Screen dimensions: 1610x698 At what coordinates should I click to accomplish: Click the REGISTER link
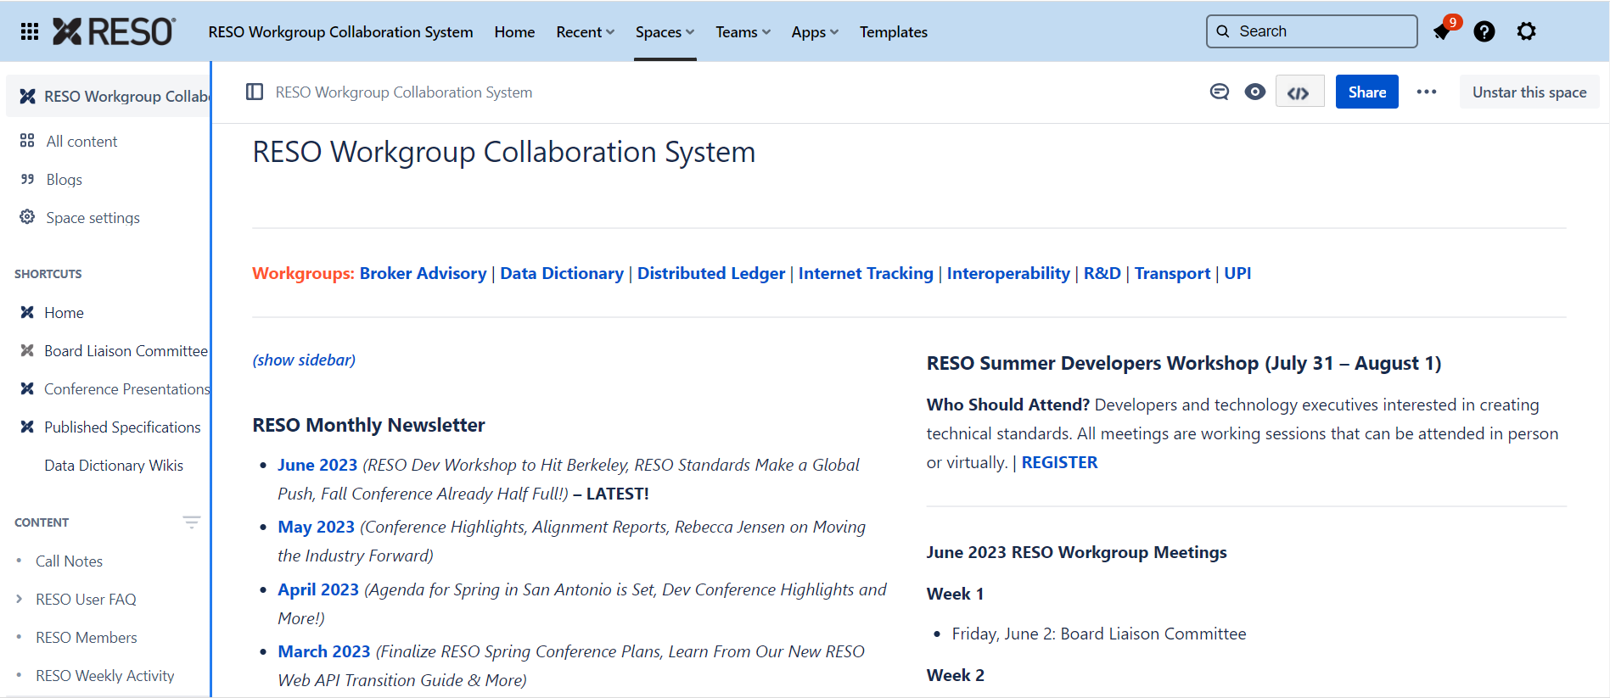pyautogui.click(x=1059, y=462)
